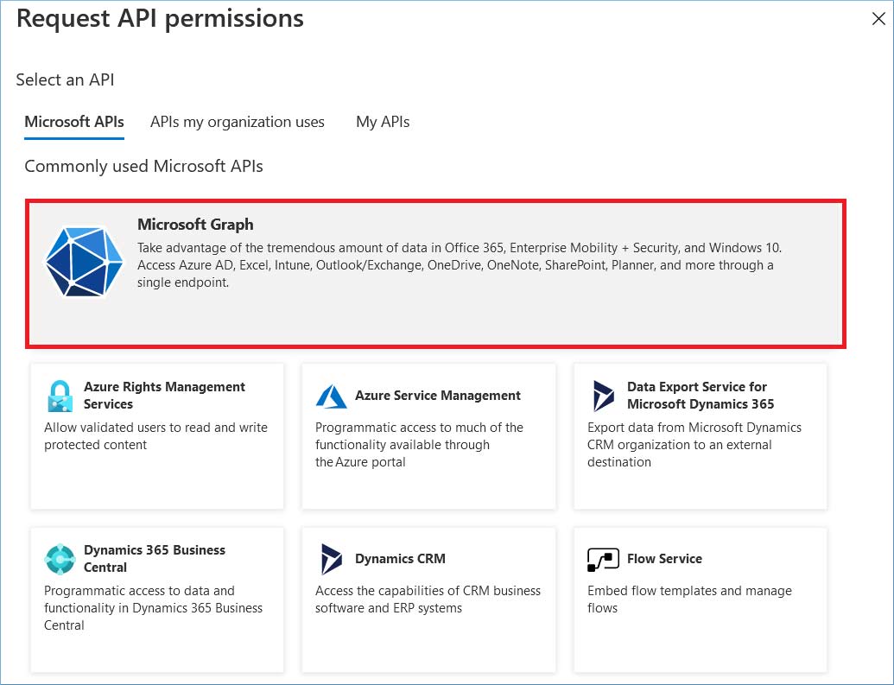Switch to the Microsoft APIs tab
Screen dimensions: 894x685
[x=74, y=122]
